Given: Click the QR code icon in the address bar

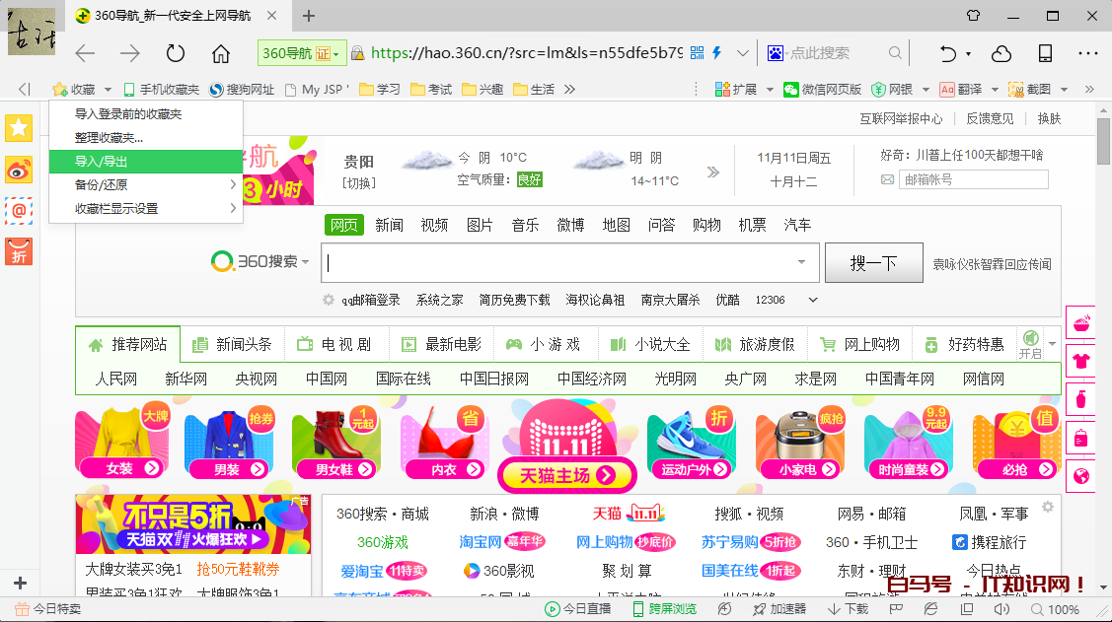Looking at the screenshot, I should coord(698,53).
